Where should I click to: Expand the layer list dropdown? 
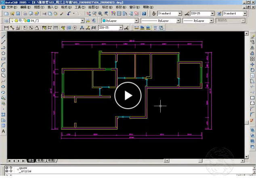pos(82,21)
